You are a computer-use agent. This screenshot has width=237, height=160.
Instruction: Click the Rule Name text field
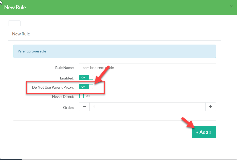click(x=147, y=68)
